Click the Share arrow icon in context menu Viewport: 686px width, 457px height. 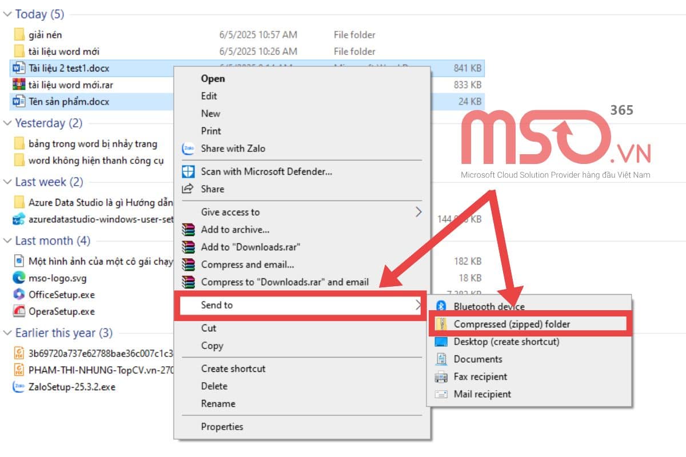(188, 189)
